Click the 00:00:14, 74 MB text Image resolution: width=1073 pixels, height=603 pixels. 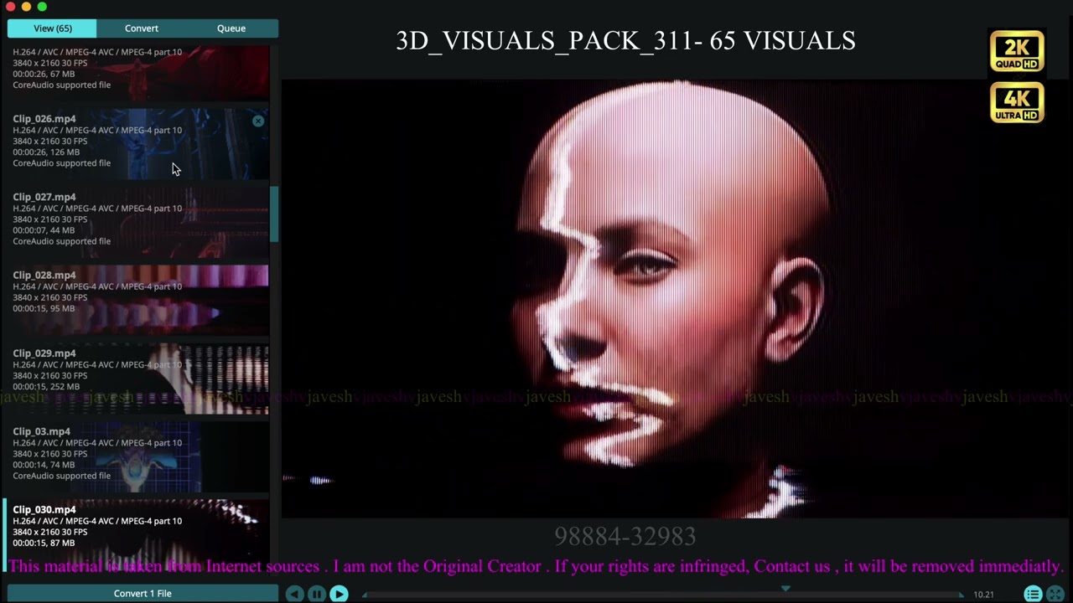pyautogui.click(x=44, y=465)
